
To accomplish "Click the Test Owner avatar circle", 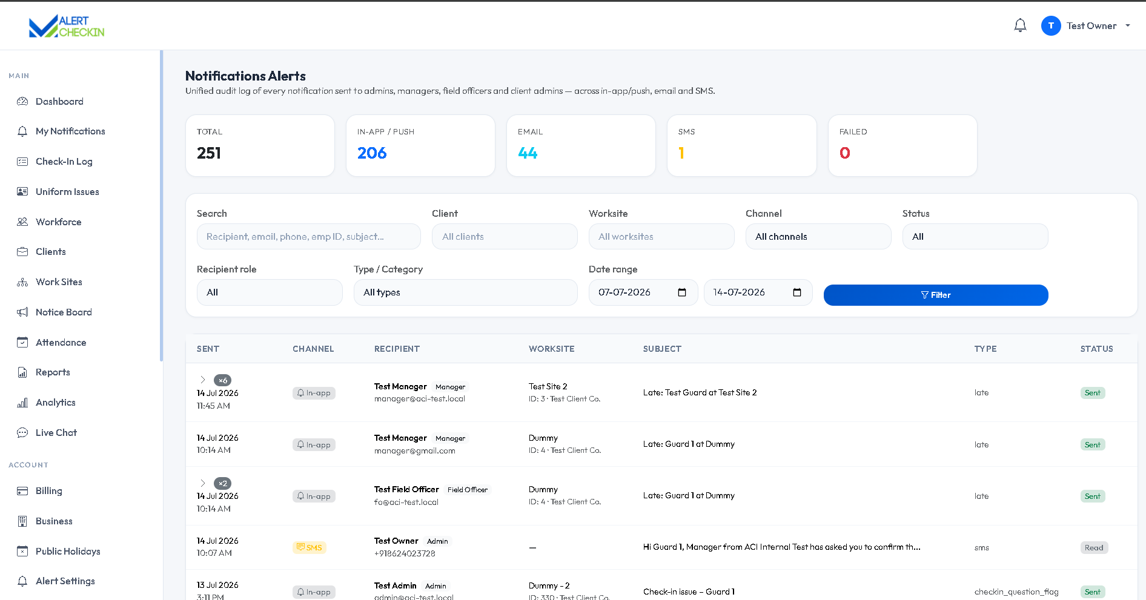I will 1051,25.
